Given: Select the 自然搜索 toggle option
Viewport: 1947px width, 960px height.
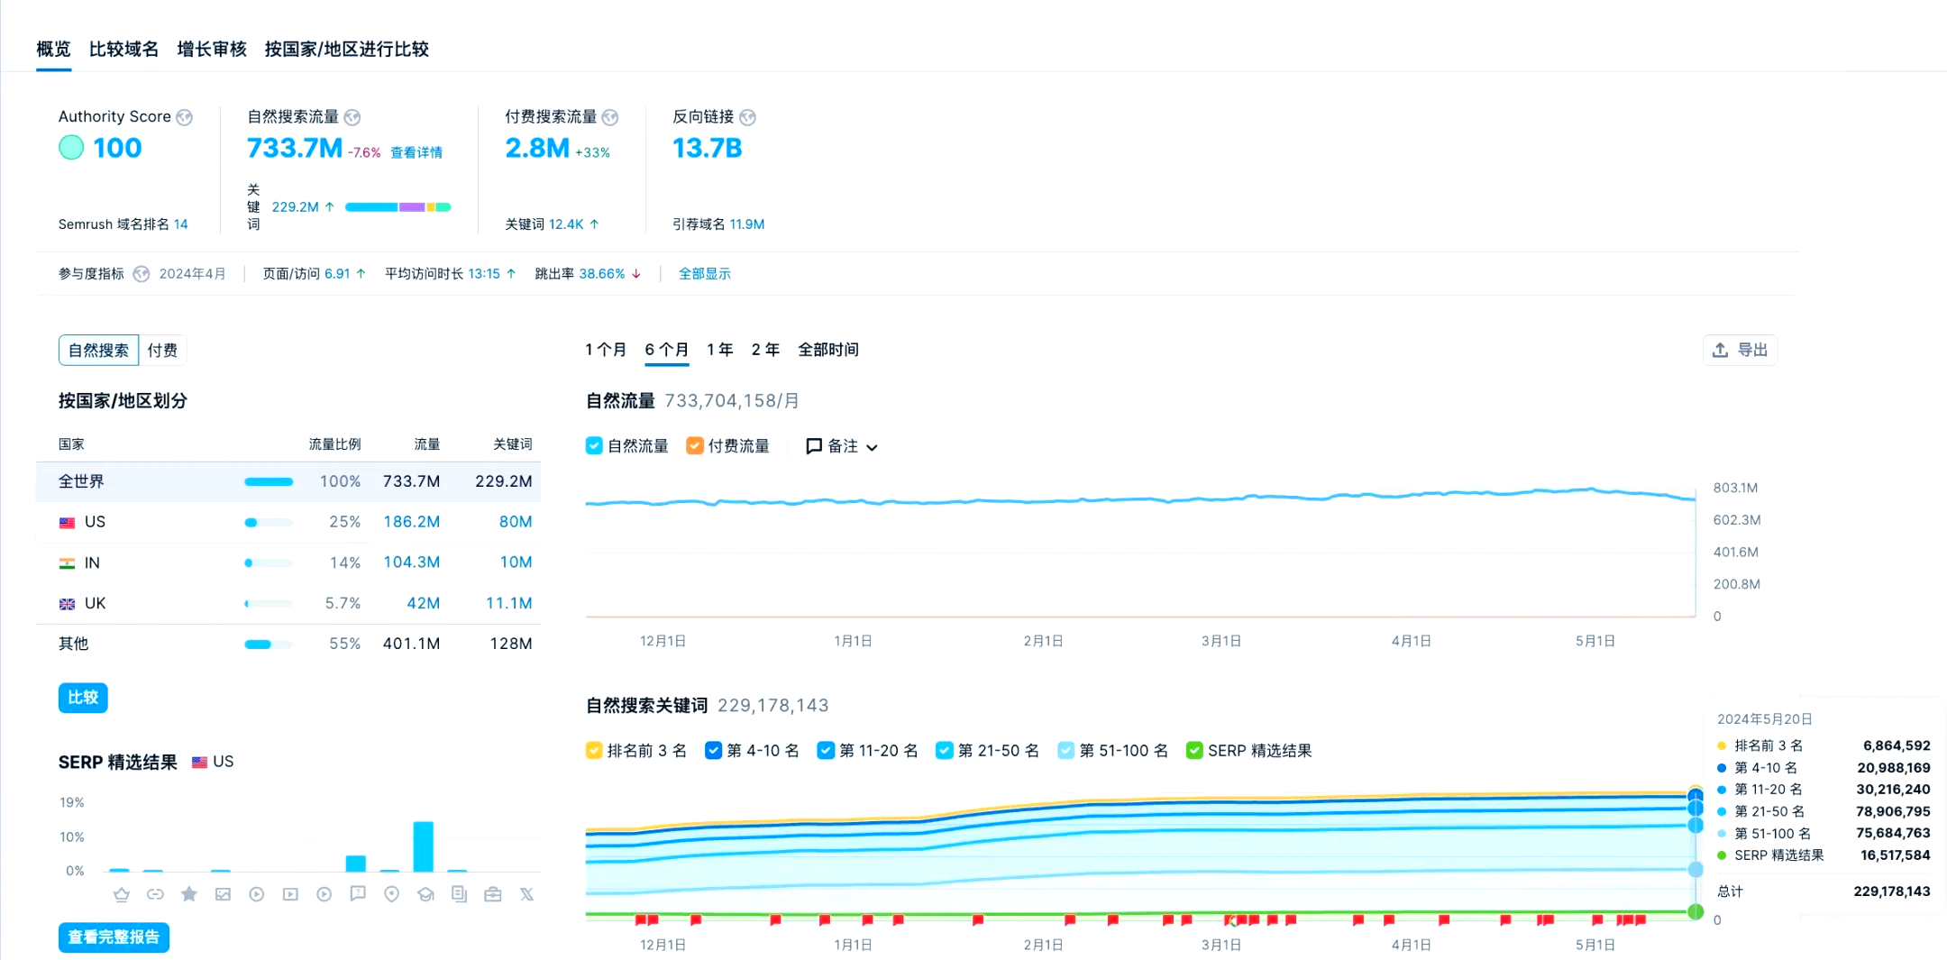Looking at the screenshot, I should [99, 351].
